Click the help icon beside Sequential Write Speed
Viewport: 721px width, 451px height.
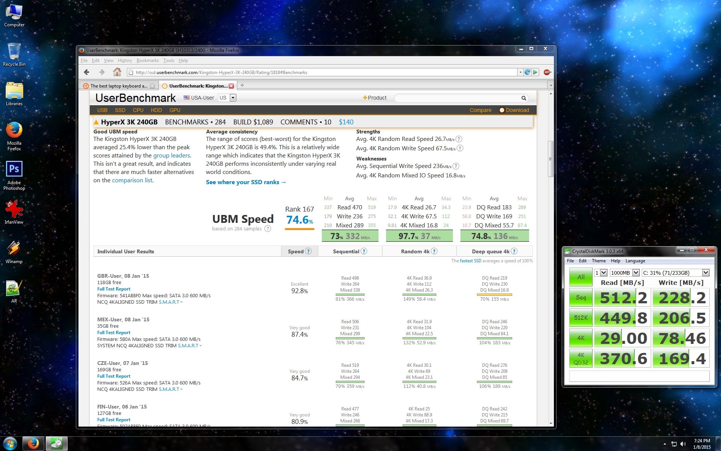click(x=456, y=166)
